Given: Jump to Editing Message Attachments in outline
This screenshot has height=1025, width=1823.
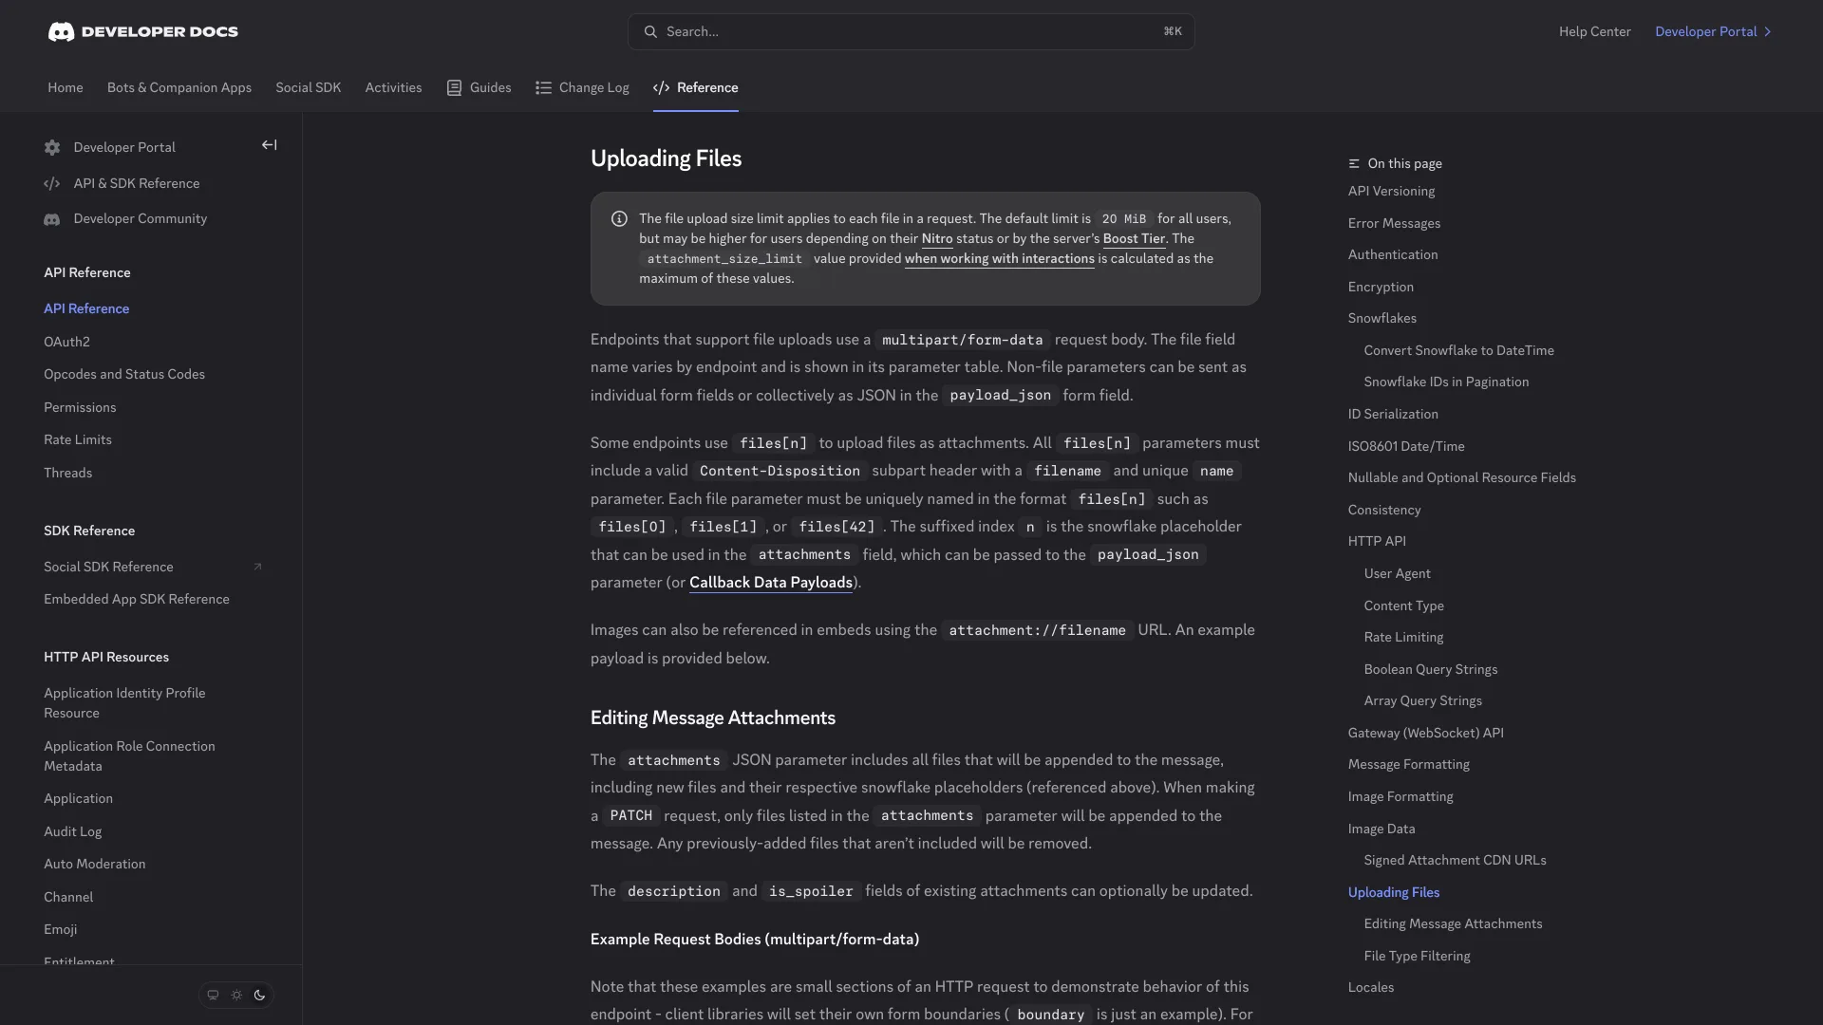Looking at the screenshot, I should [x=1453, y=923].
